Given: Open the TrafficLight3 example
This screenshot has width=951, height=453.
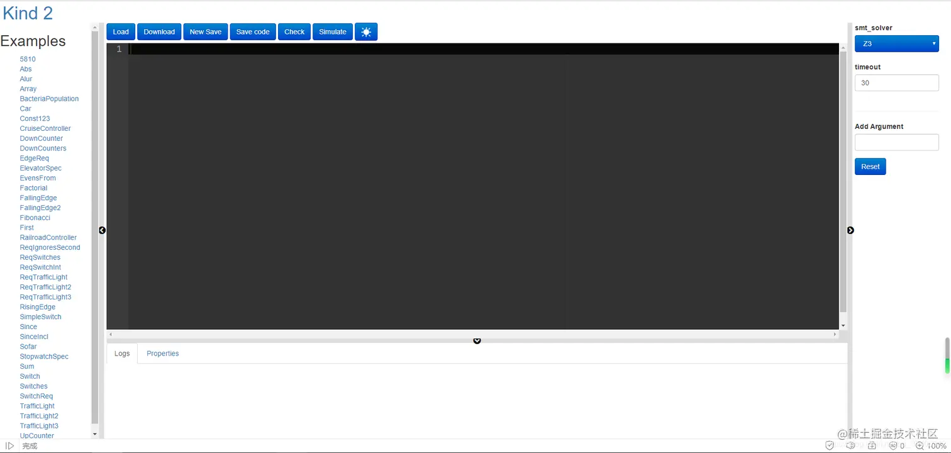Looking at the screenshot, I should 39,426.
